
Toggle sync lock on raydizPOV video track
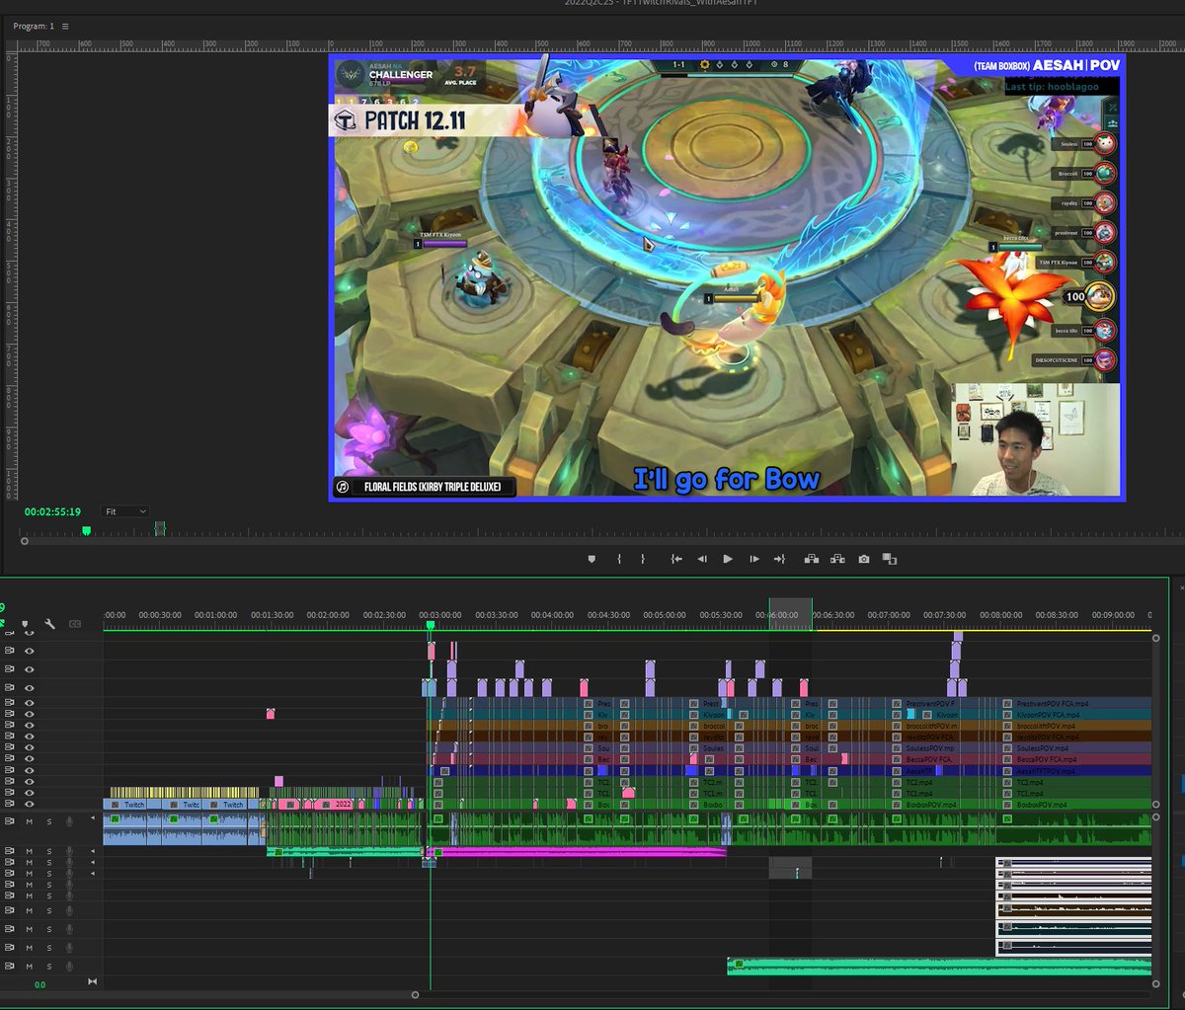point(10,737)
